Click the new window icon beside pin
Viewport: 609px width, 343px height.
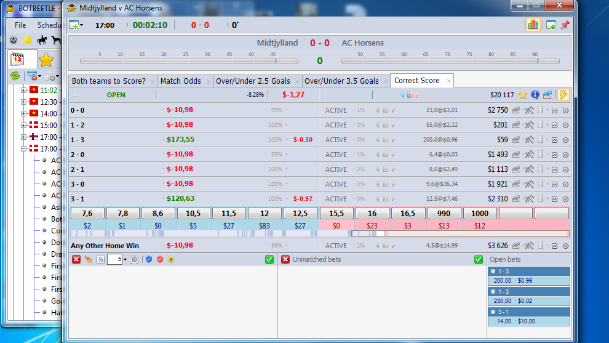551,25
